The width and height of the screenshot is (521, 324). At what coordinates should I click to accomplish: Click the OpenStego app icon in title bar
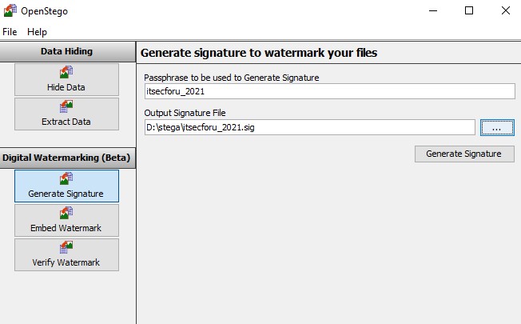click(x=10, y=10)
